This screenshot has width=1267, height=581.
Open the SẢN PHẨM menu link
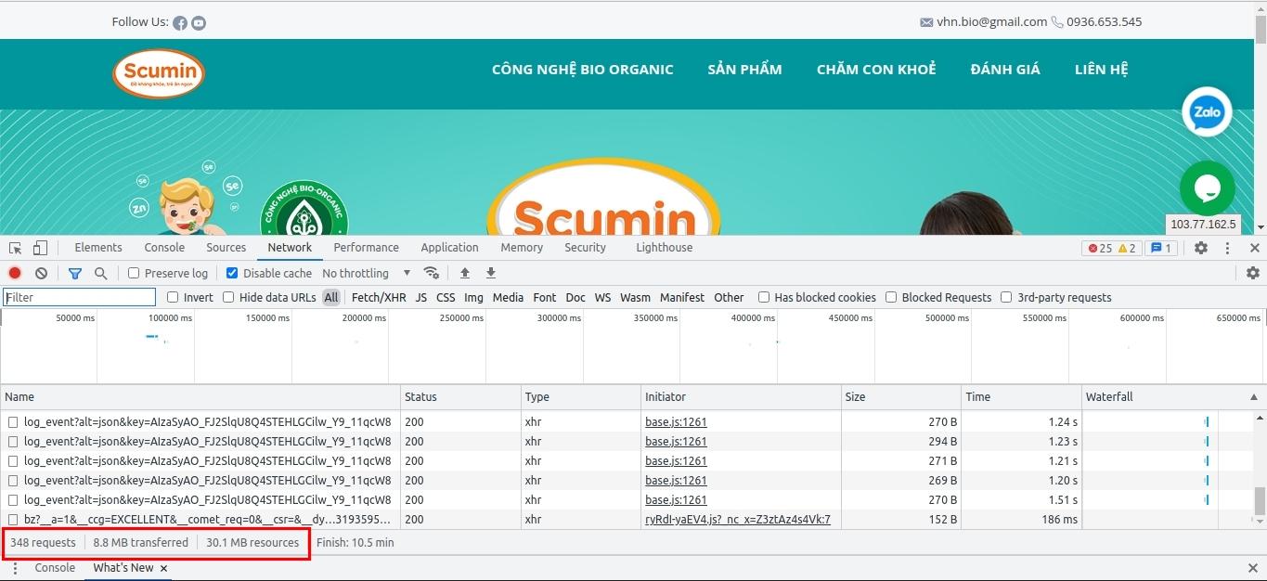click(x=744, y=70)
